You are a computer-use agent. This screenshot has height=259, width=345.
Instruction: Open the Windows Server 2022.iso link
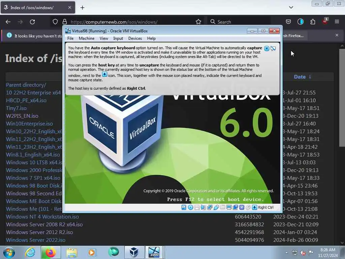36,240
